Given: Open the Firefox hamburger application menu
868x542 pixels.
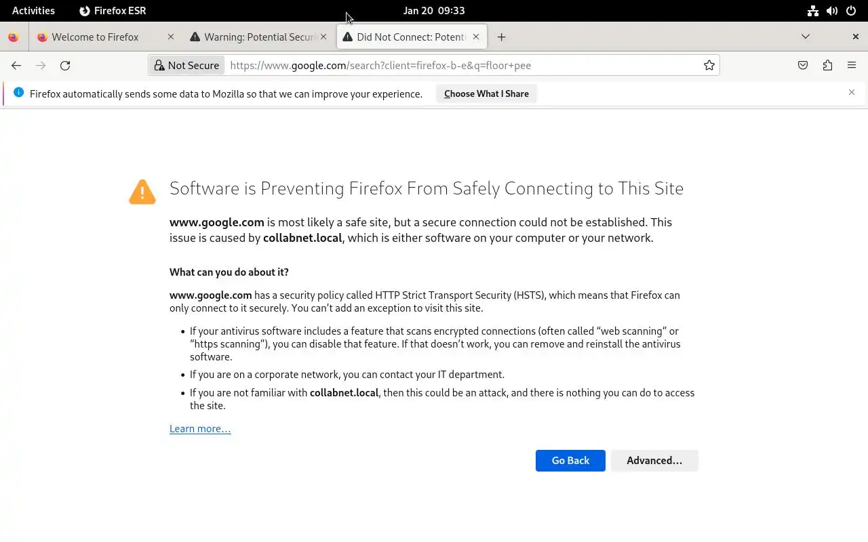Looking at the screenshot, I should coord(852,66).
